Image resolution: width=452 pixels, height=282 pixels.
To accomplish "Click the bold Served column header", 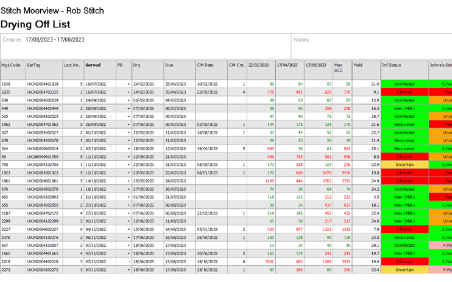I will point(93,65).
